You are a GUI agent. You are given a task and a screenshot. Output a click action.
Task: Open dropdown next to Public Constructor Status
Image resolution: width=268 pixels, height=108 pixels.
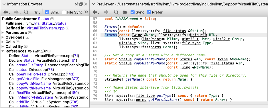52,19
